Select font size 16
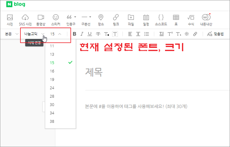 60,71
